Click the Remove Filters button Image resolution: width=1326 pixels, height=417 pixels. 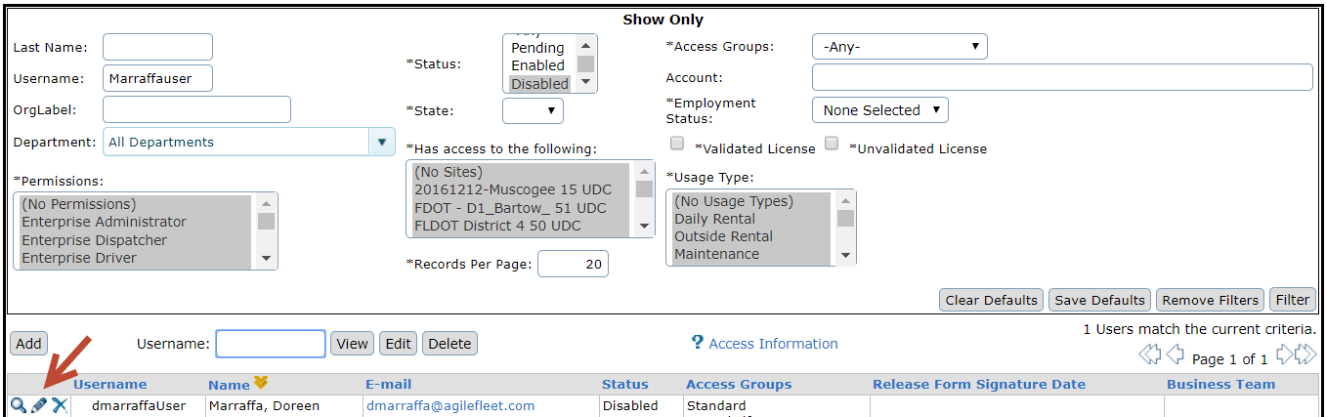coord(1210,300)
